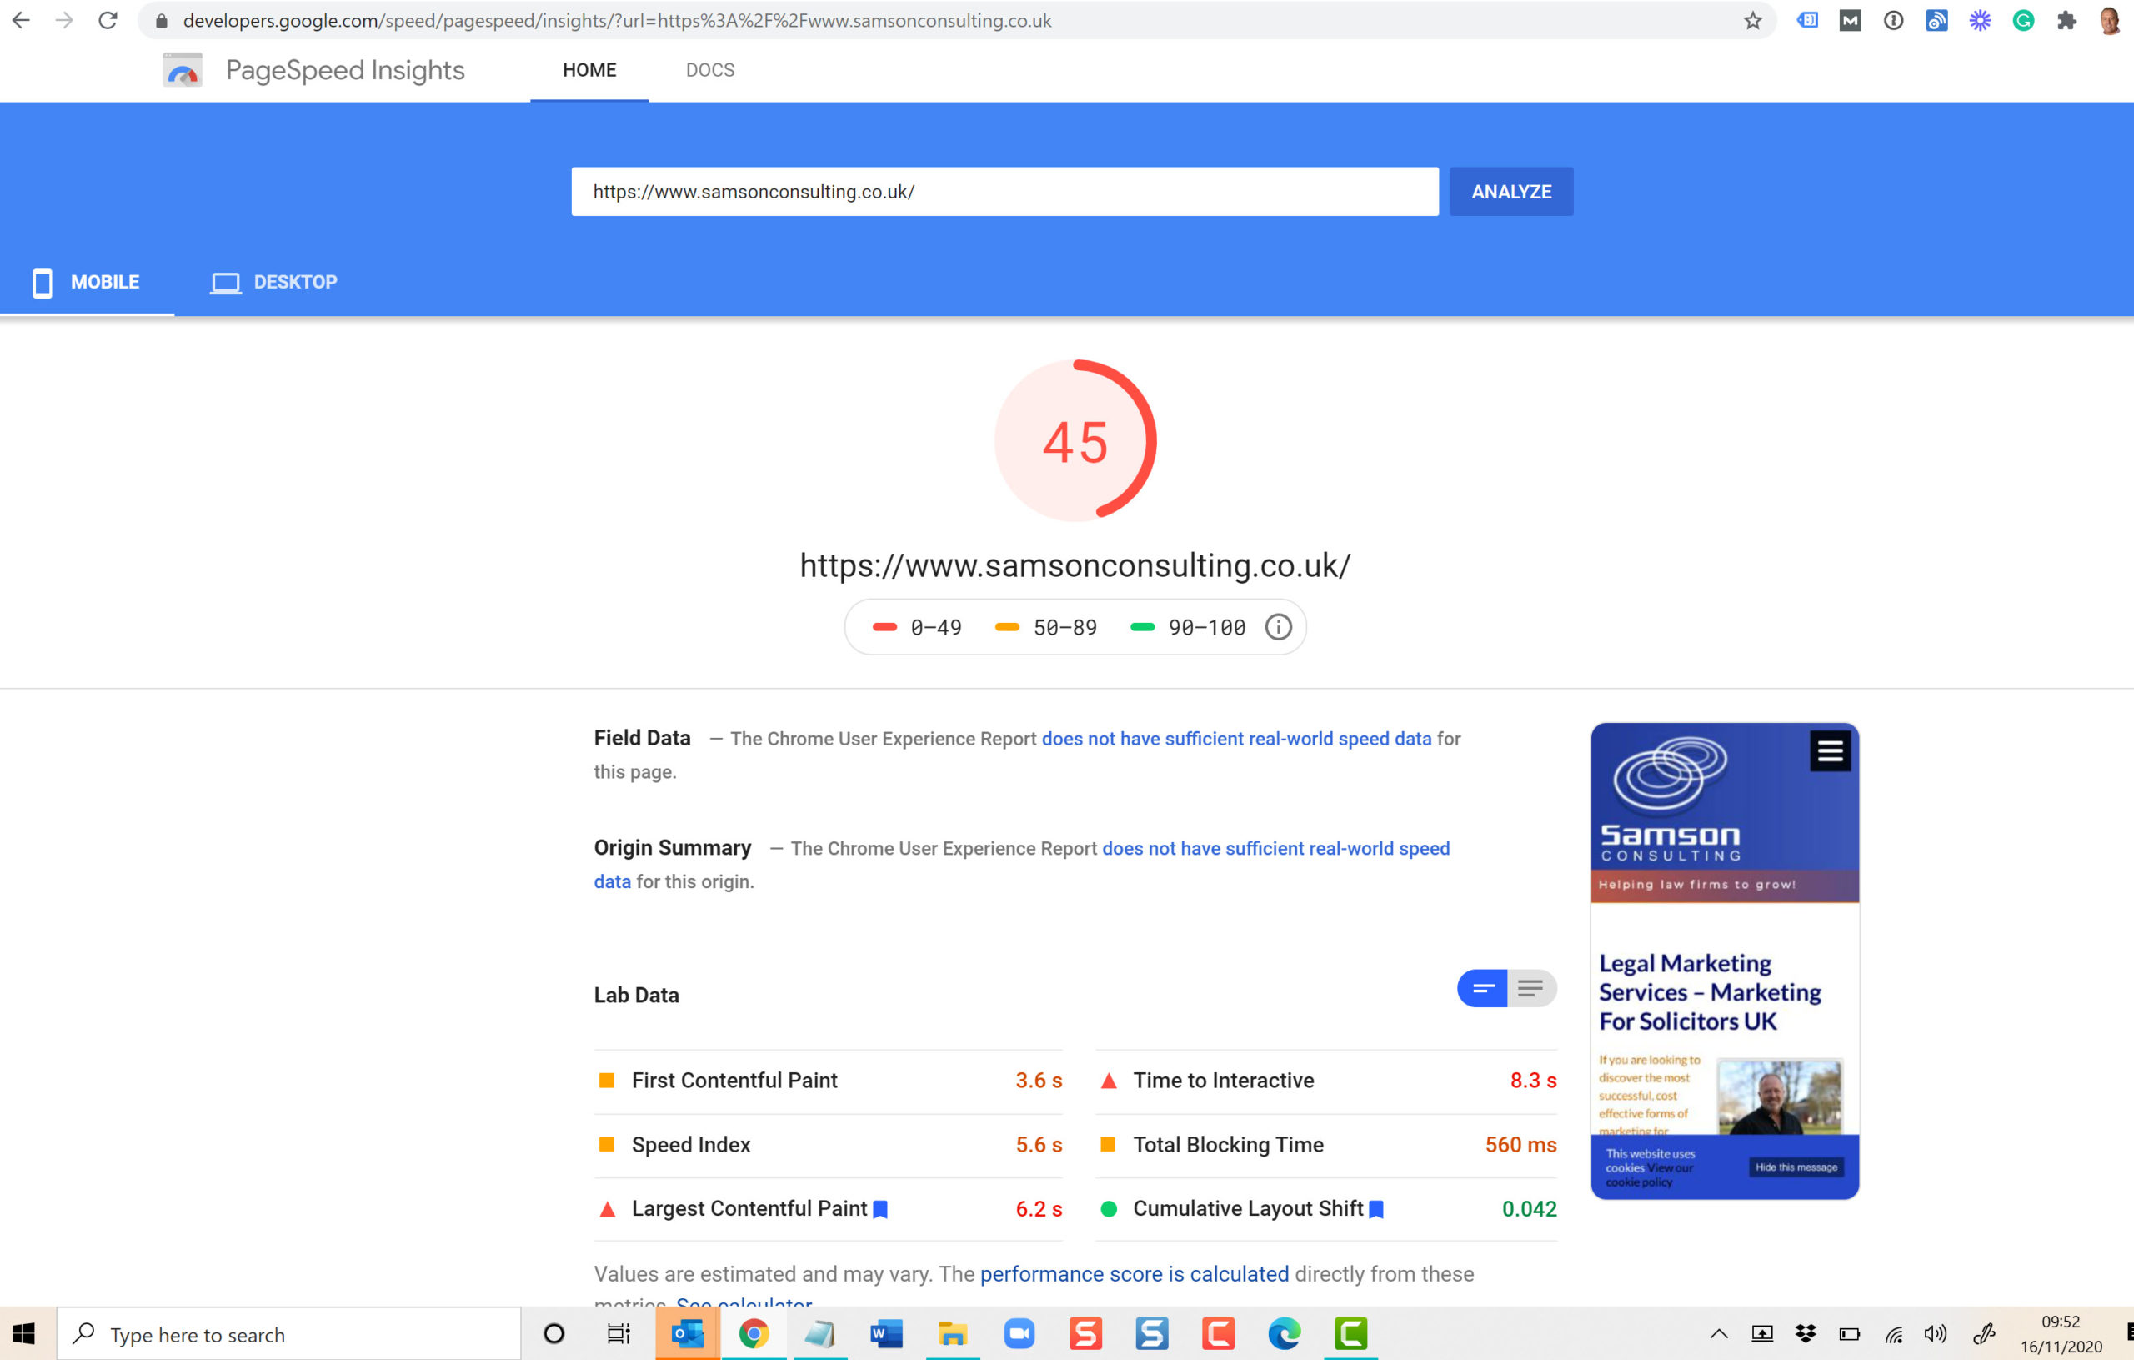
Task: Click the Windows search box
Action: 289,1334
